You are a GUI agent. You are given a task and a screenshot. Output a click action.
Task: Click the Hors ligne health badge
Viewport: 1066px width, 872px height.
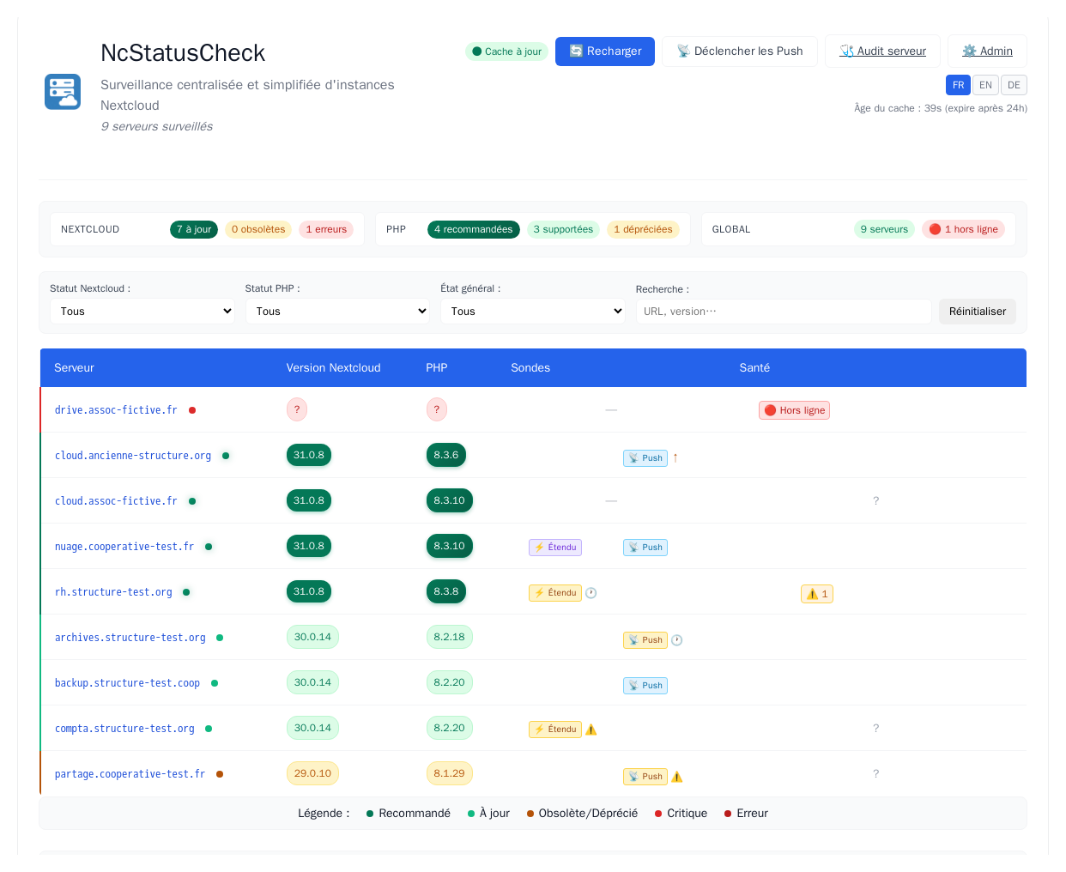click(x=794, y=410)
